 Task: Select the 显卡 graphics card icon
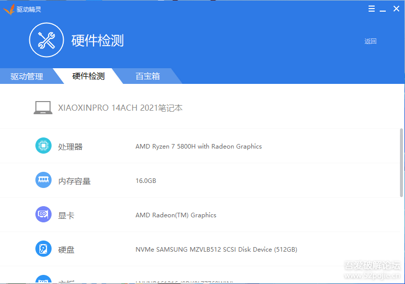tap(43, 215)
